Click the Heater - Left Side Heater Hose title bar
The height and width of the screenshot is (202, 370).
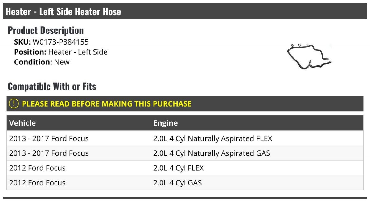coord(63,12)
